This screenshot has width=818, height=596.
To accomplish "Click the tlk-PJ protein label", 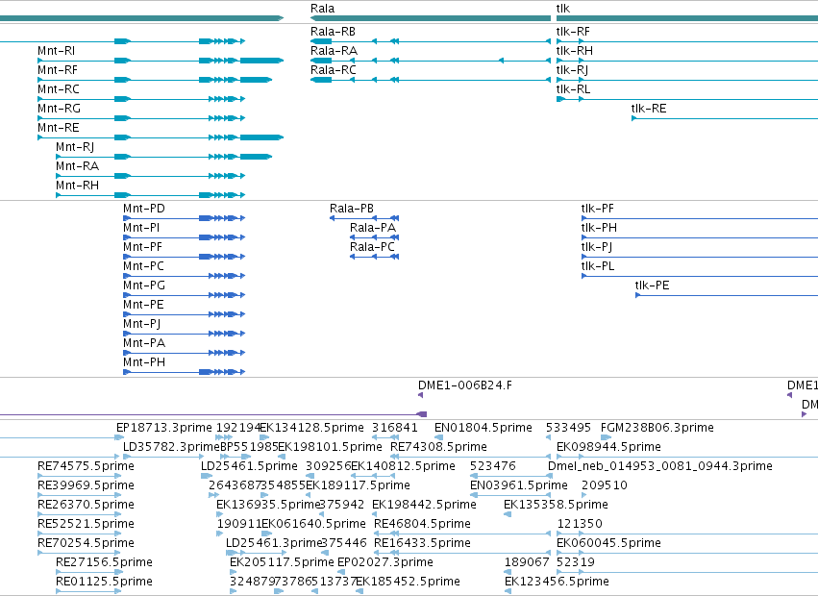I will pyautogui.click(x=597, y=247).
